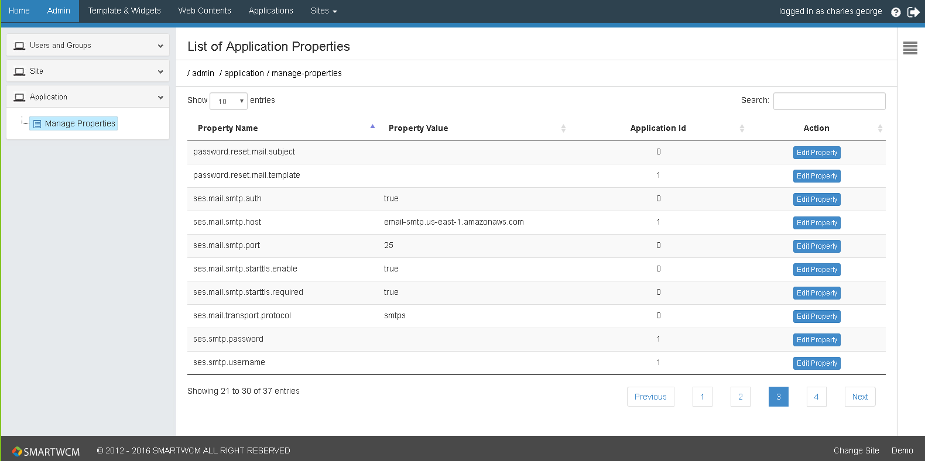Open the hamburger menu icon at right
This screenshot has height=461, width=925.
(910, 48)
